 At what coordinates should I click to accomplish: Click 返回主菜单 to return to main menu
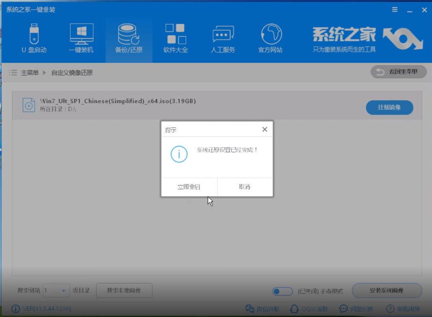398,72
